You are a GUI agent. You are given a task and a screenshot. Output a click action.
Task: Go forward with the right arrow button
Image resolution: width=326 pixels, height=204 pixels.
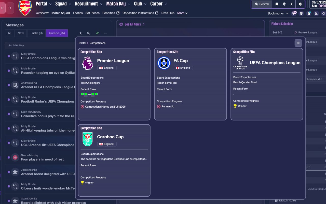click(10, 8)
